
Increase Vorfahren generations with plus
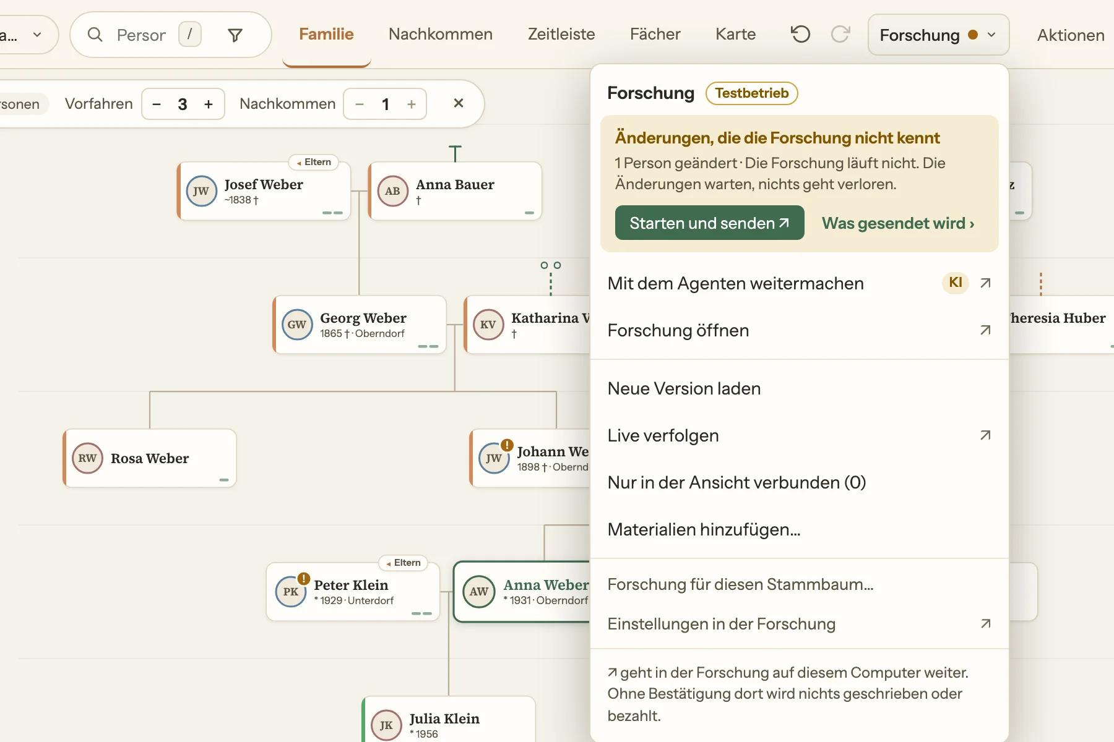209,104
